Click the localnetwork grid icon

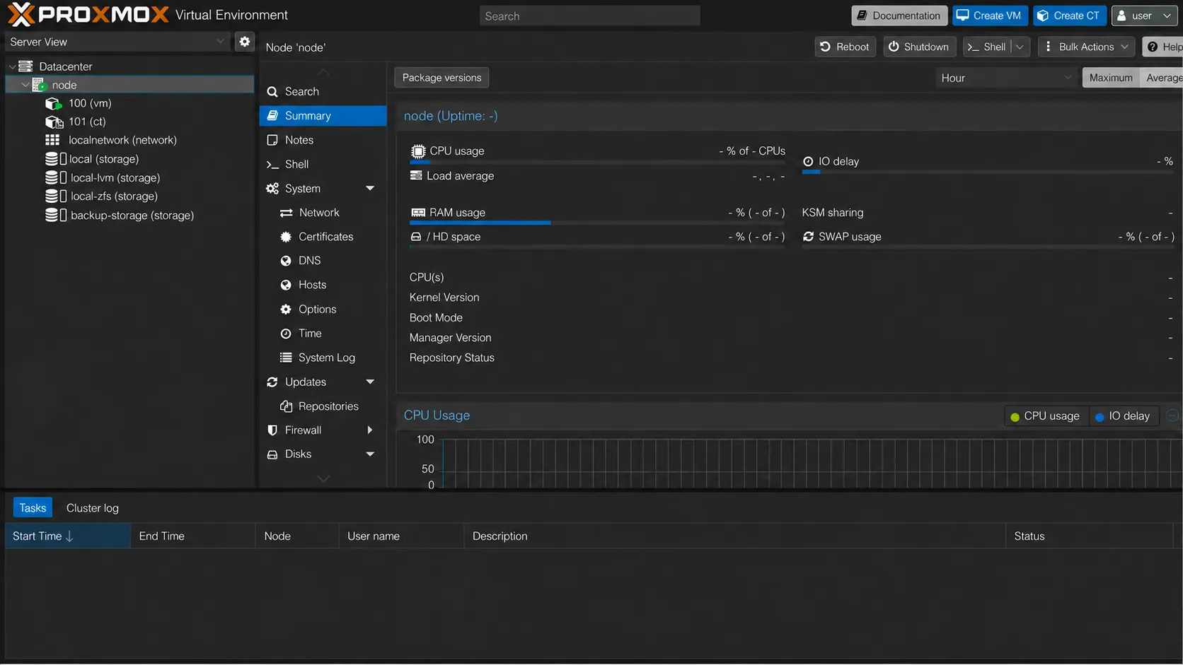(52, 140)
